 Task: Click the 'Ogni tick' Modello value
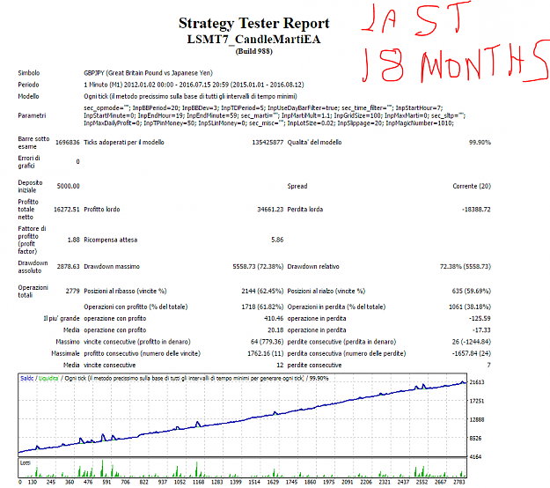pyautogui.click(x=190, y=96)
